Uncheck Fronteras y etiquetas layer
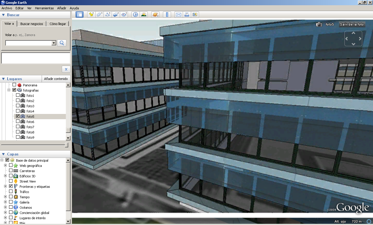 (x=11, y=186)
